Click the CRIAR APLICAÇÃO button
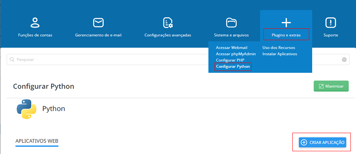This screenshot has height=154, width=356. tap(322, 142)
